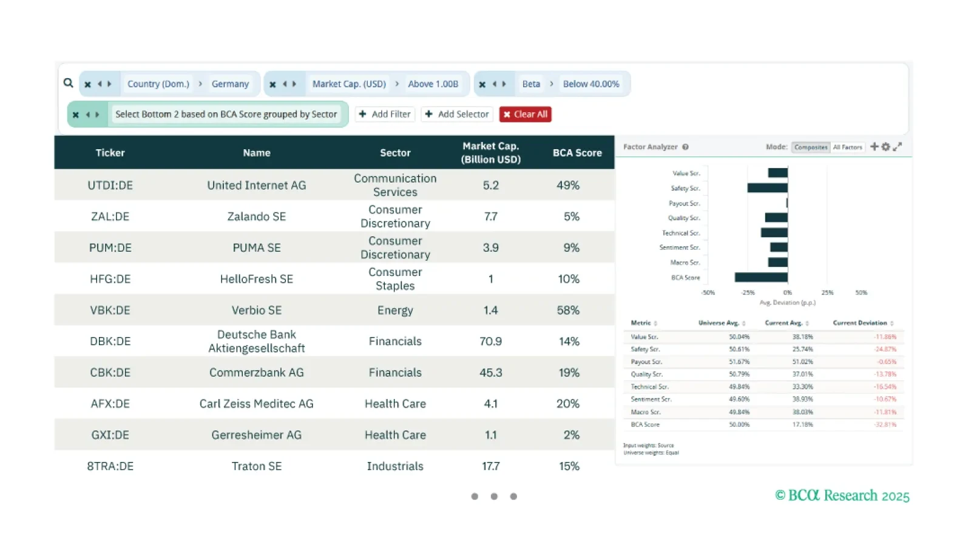Click the plus icon in Factor Analyzer header
This screenshot has height=533, width=971.
875,146
